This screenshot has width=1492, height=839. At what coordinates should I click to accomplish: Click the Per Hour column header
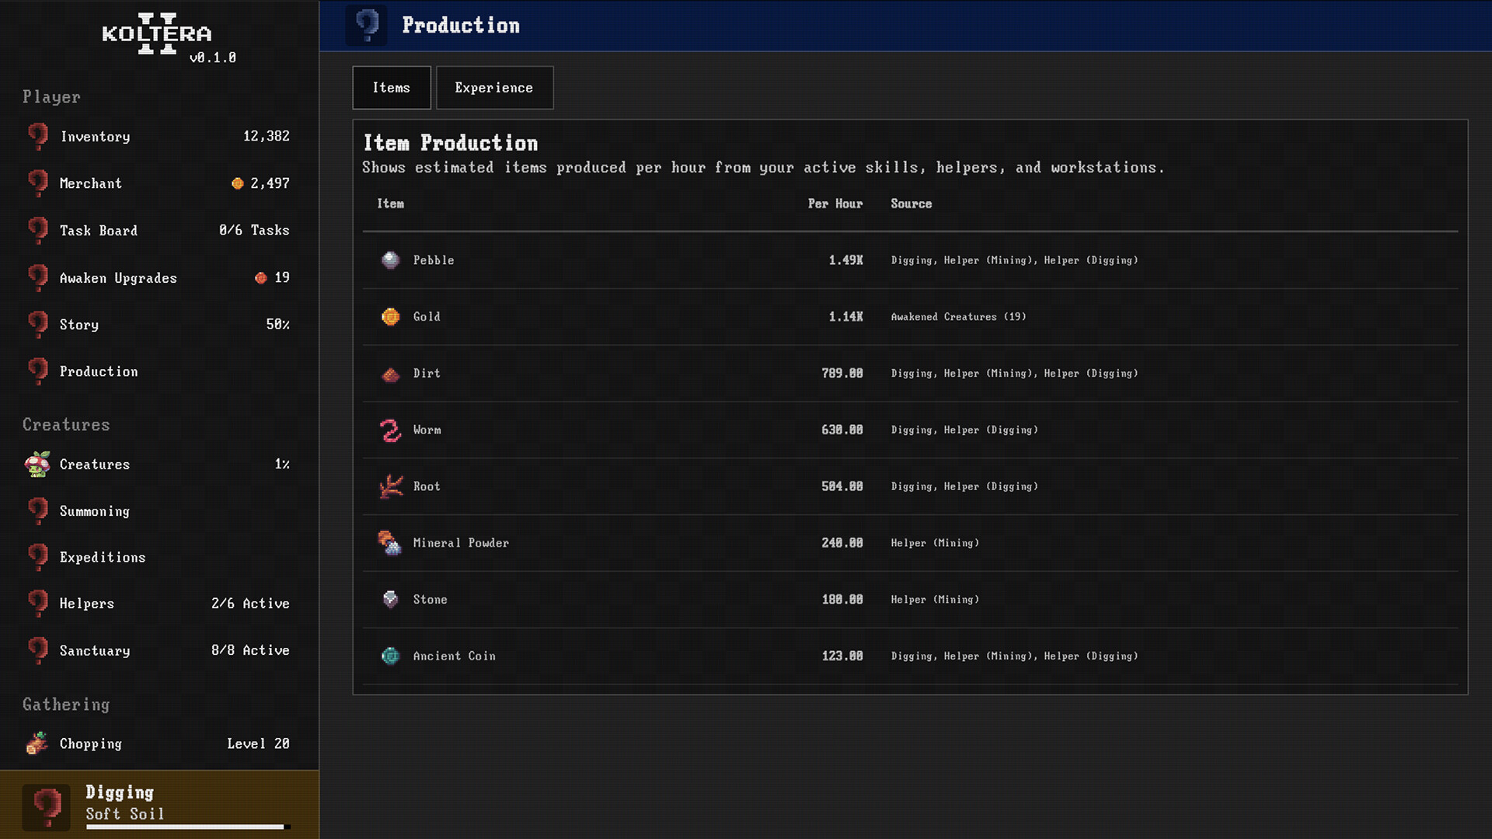pyautogui.click(x=835, y=204)
